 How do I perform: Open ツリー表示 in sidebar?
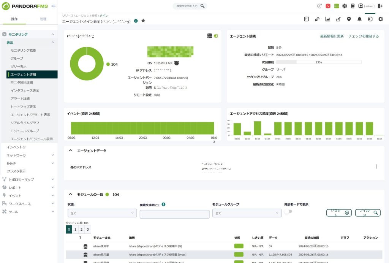[x=18, y=66]
